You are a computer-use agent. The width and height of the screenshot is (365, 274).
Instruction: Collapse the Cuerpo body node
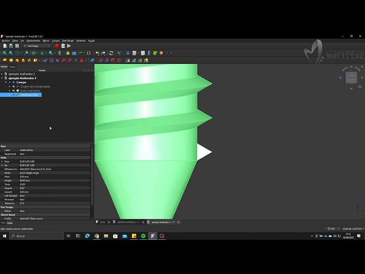click(6, 82)
